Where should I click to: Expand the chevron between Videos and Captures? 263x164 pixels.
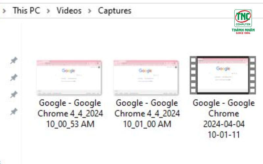pos(90,11)
